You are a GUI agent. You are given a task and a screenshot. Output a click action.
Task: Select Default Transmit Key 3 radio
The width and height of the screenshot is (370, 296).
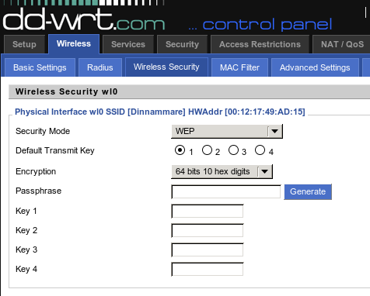click(233, 150)
